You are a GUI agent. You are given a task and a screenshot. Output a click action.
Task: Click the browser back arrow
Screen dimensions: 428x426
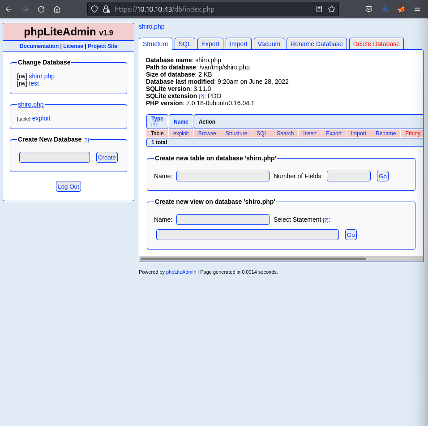[x=9, y=9]
